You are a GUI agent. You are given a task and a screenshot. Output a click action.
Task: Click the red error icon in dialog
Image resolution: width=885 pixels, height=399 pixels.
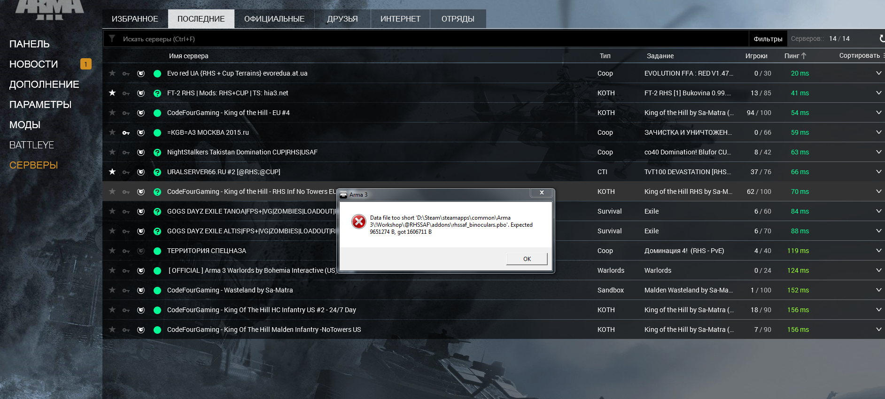358,222
